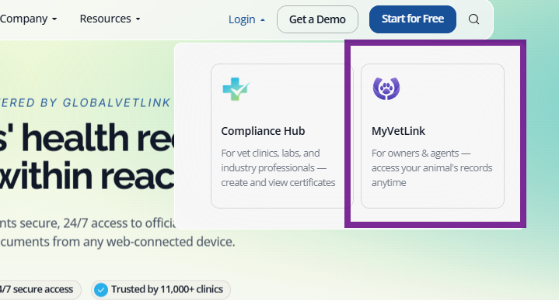The image size is (559, 300).
Task: Open the Compliance Hub login heading
Action: [263, 131]
